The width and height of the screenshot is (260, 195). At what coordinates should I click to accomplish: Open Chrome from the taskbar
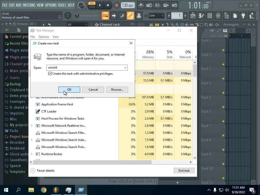[x=44, y=190]
